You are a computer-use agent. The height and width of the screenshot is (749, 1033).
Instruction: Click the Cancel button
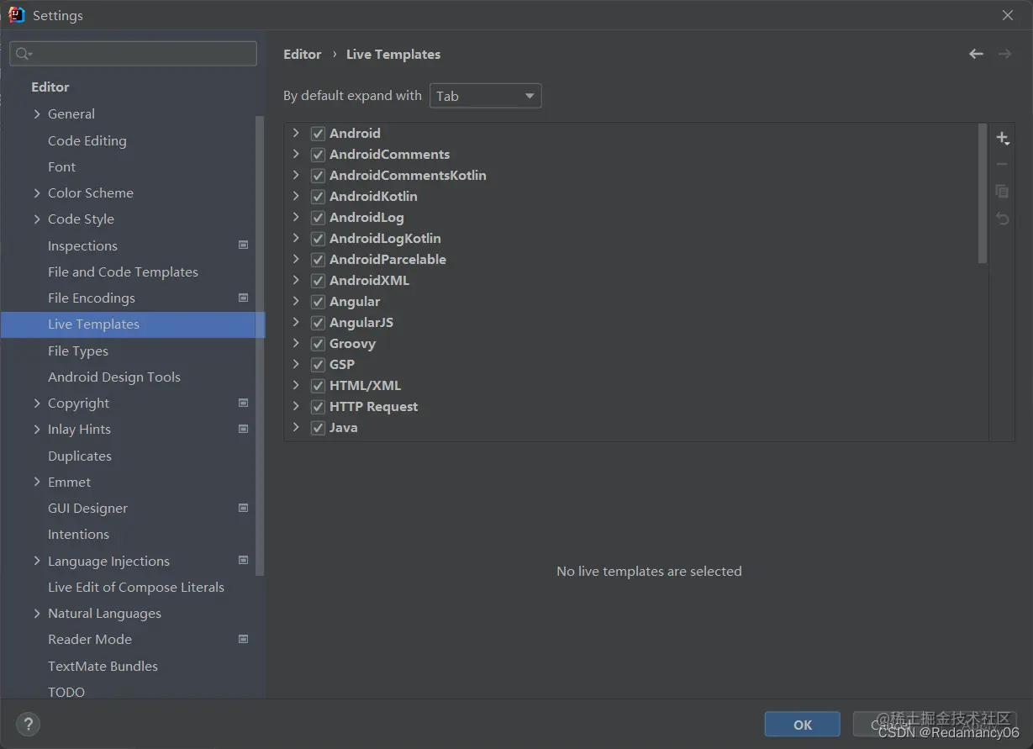point(890,725)
